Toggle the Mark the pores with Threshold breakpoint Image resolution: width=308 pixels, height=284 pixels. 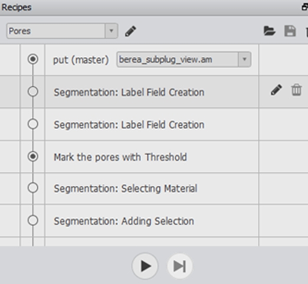pyautogui.click(x=33, y=156)
